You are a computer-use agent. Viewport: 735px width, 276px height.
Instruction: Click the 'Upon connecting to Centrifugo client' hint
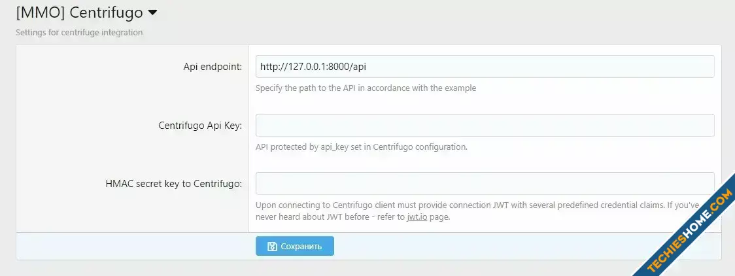477,211
